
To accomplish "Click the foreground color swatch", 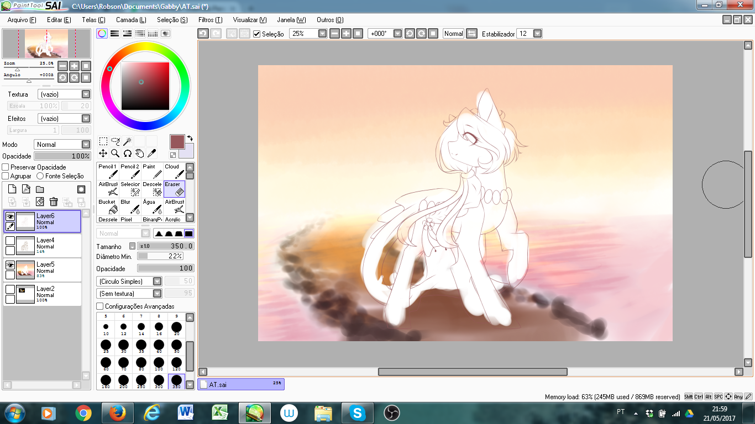I will (177, 141).
